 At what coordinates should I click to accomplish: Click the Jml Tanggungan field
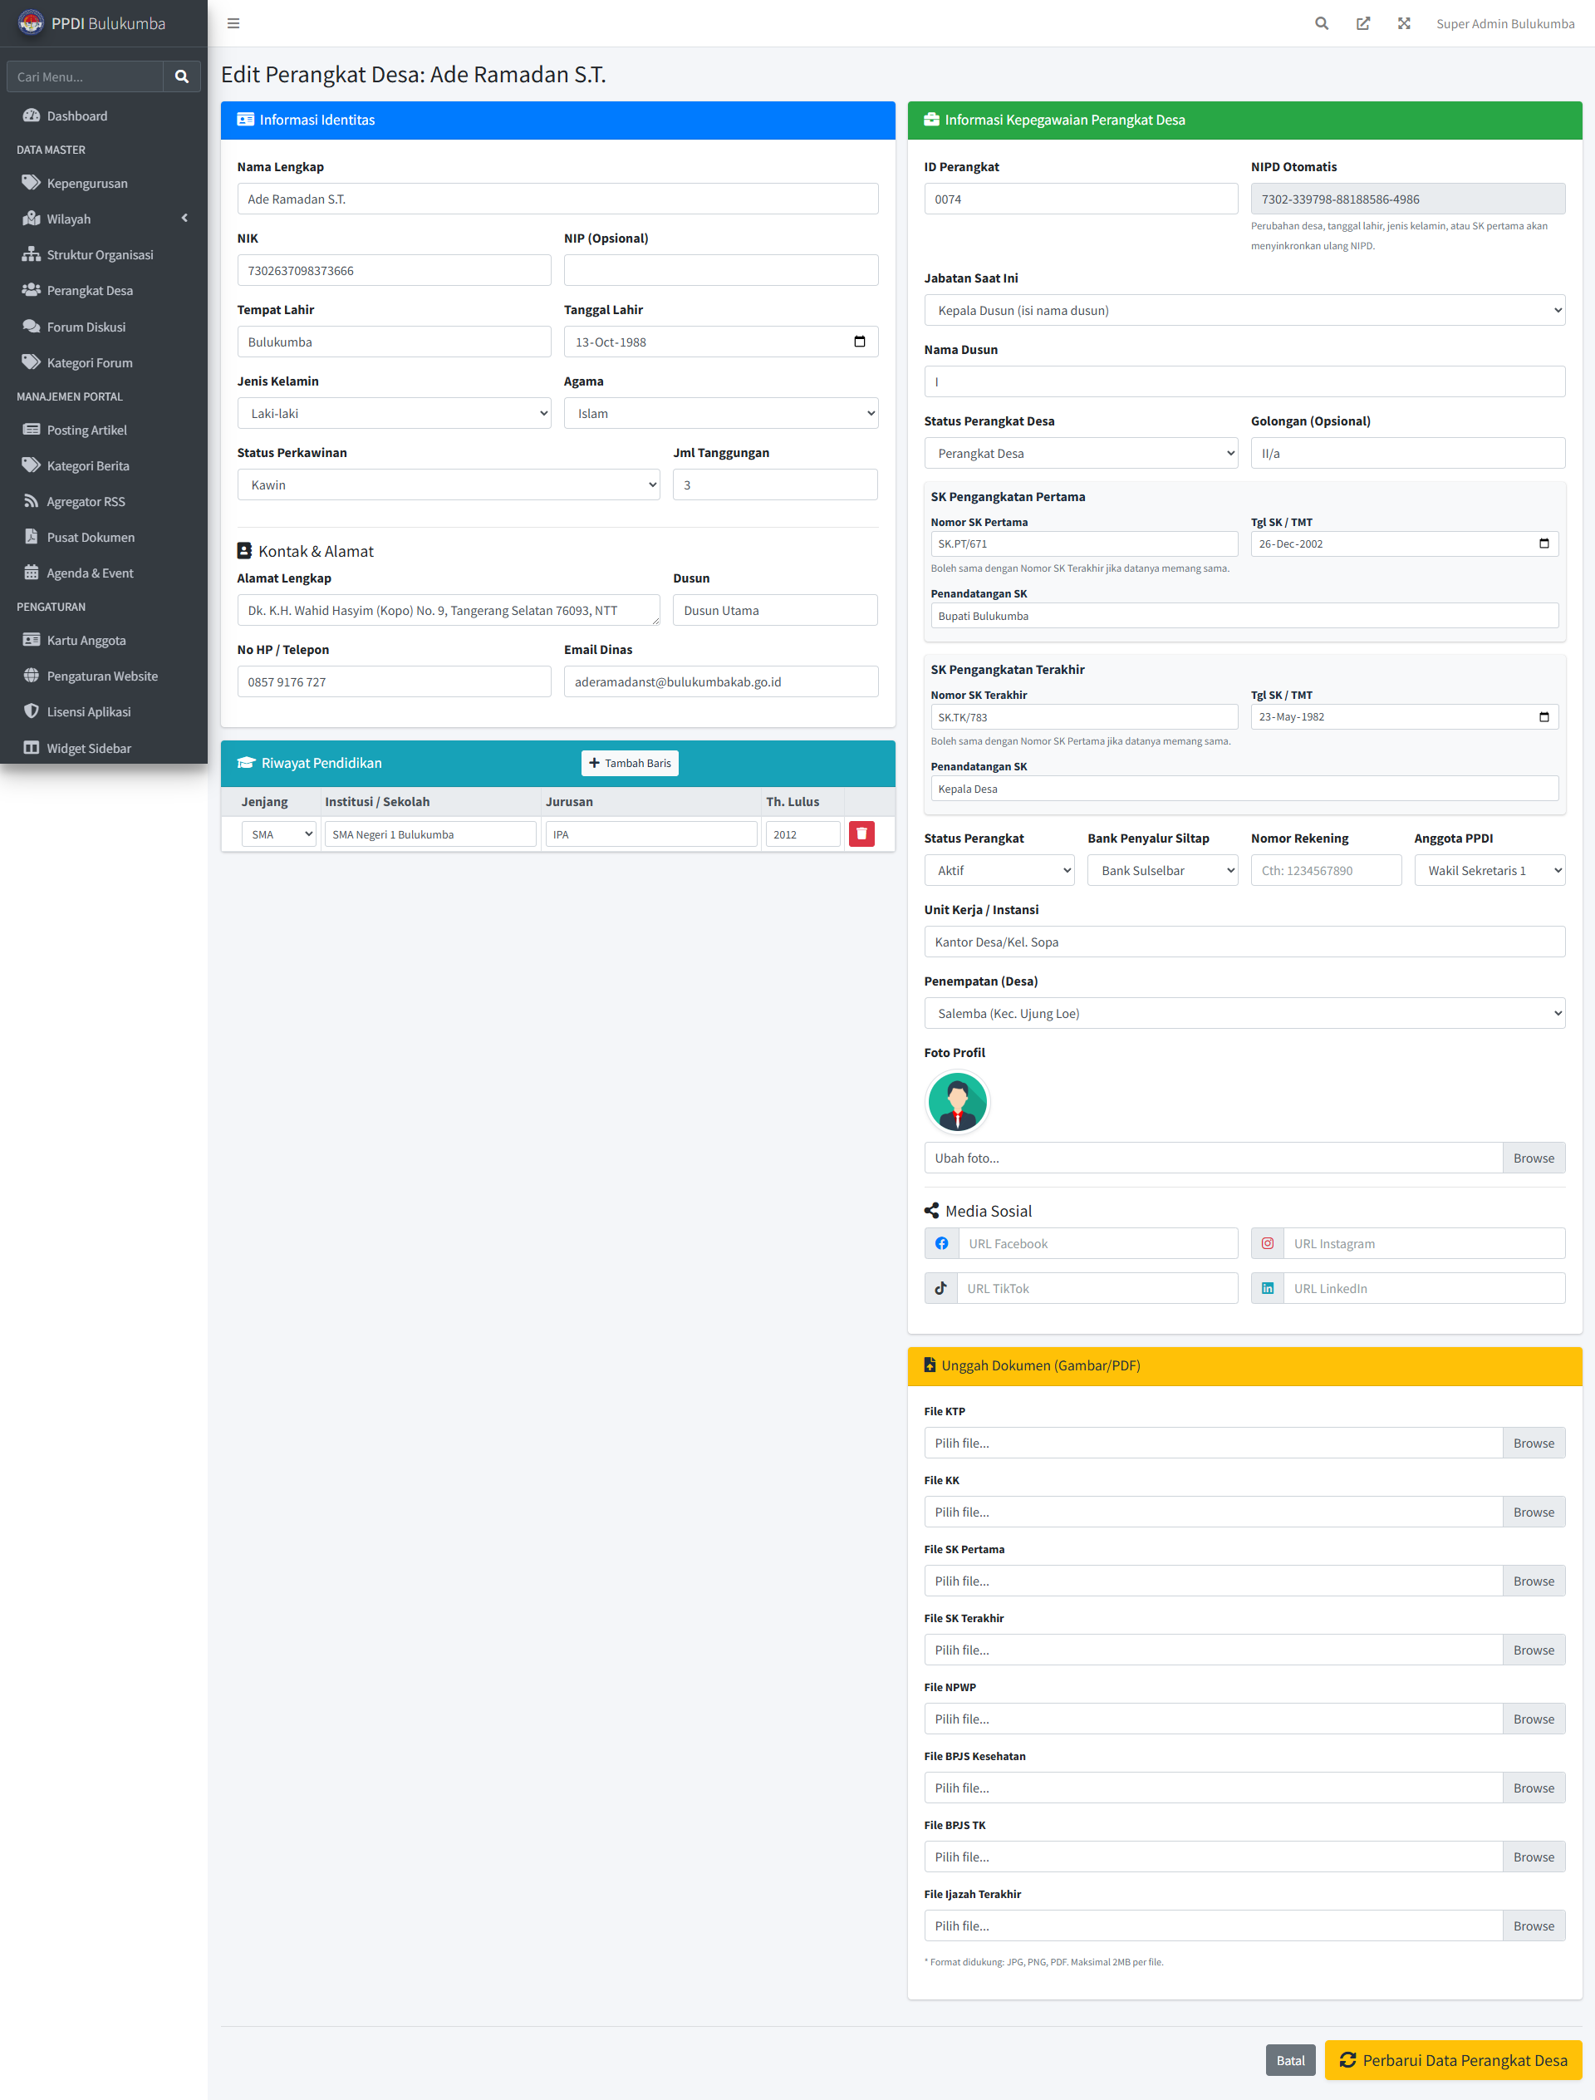(775, 484)
